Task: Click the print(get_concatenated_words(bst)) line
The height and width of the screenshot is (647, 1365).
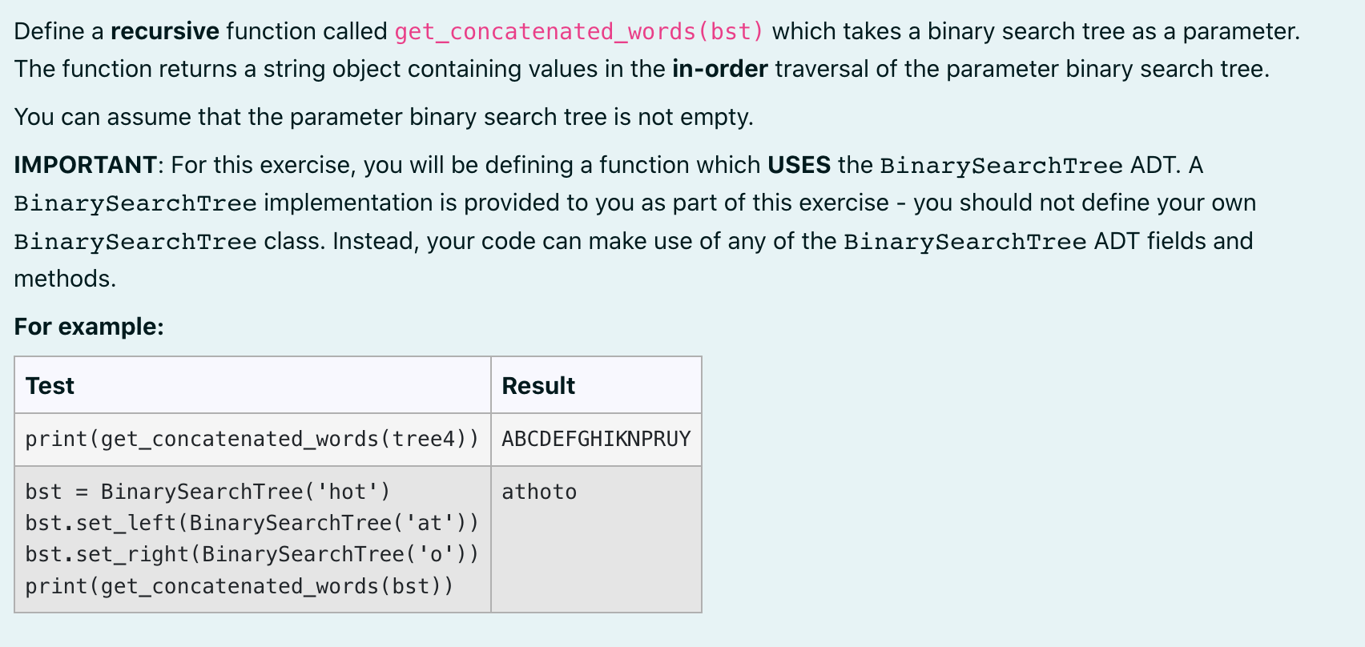Action: [240, 586]
